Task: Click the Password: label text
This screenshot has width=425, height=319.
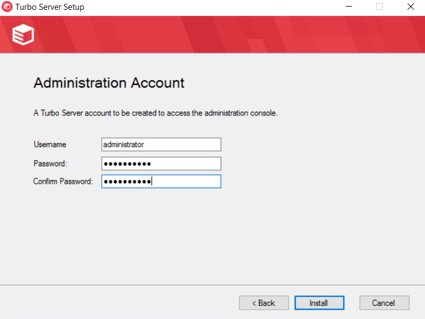Action: 50,163
